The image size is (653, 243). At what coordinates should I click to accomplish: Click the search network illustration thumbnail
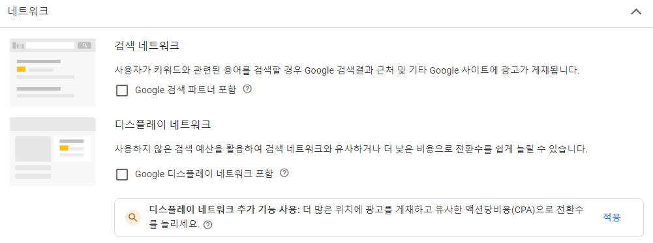coord(53,73)
